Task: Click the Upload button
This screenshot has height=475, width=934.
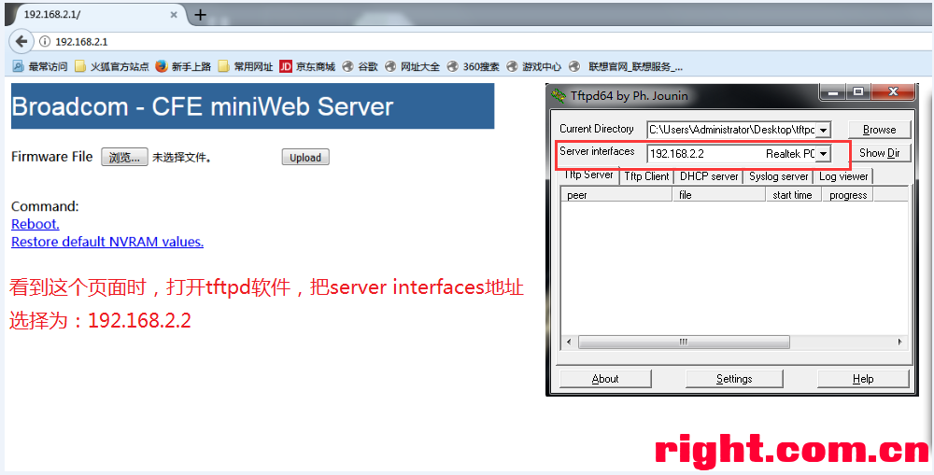Action: (305, 158)
